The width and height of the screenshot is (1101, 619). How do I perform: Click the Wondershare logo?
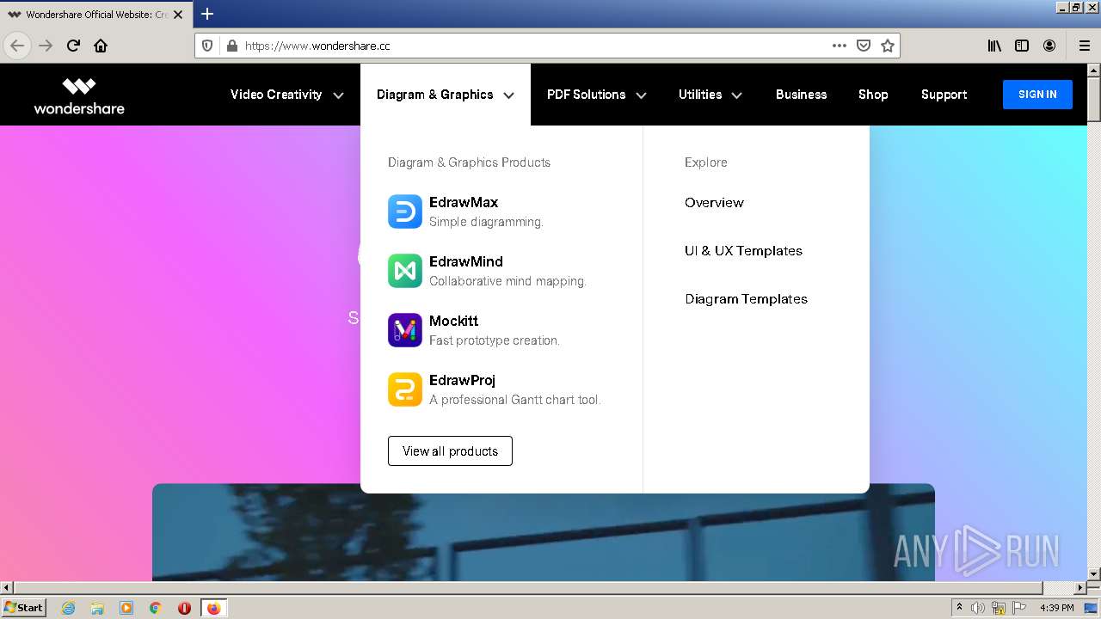[79, 95]
